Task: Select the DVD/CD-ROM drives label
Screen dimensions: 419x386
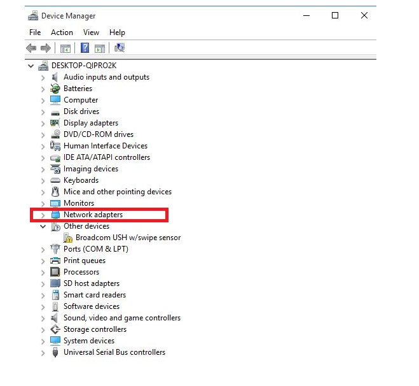Action: click(99, 134)
